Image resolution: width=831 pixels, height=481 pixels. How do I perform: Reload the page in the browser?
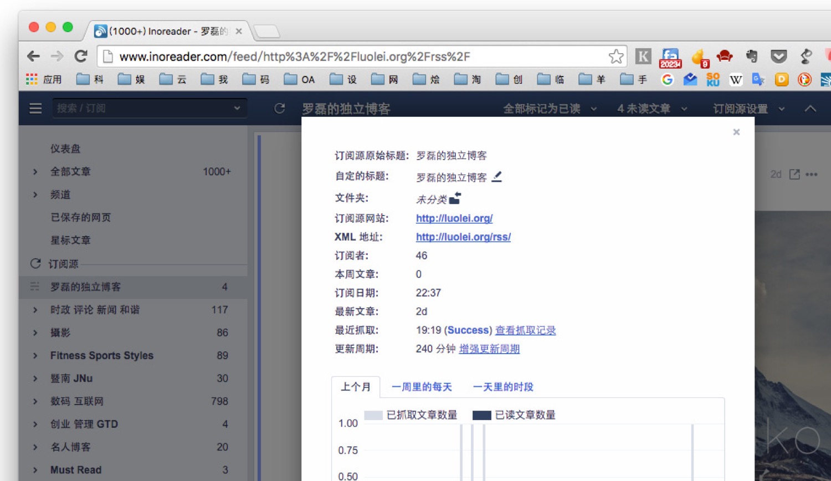pyautogui.click(x=81, y=56)
